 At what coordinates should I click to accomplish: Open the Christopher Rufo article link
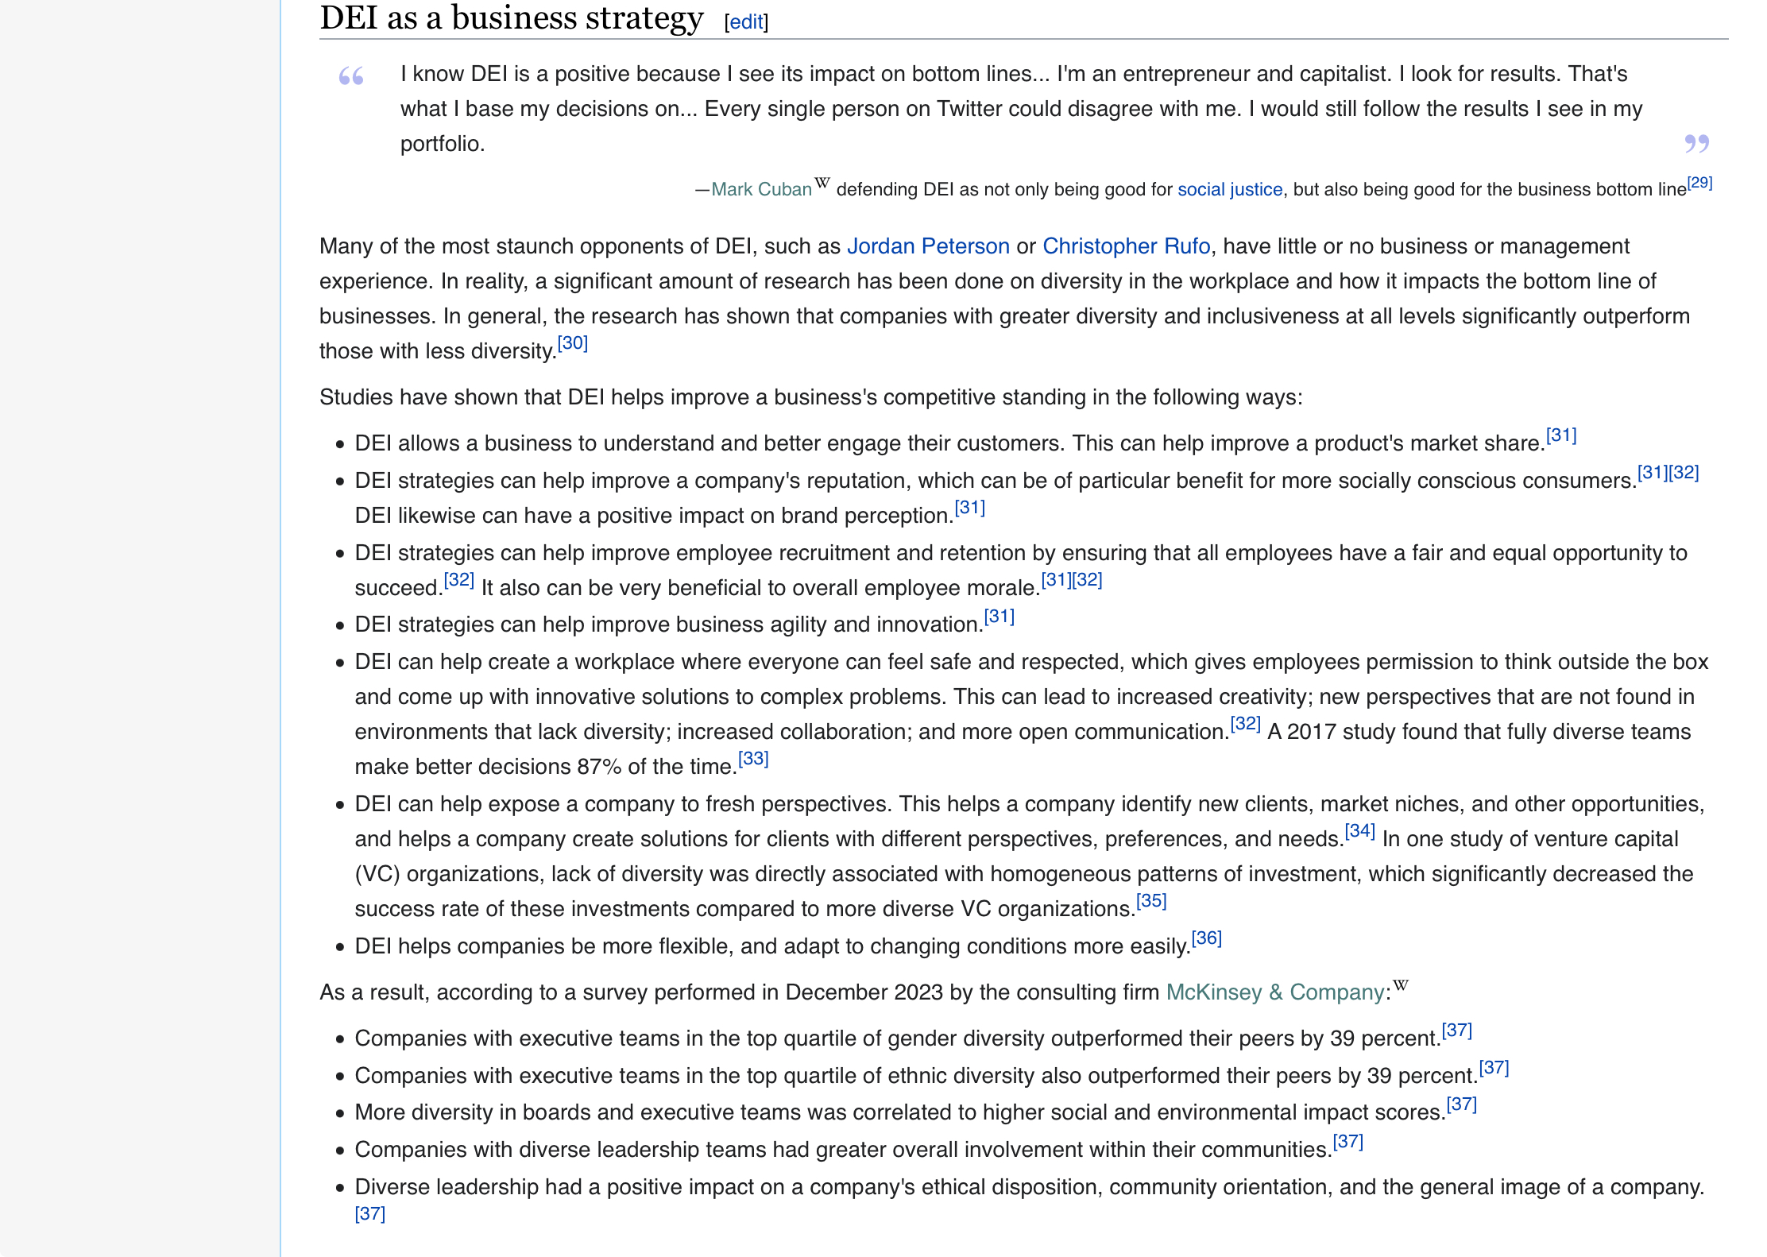point(1127,246)
